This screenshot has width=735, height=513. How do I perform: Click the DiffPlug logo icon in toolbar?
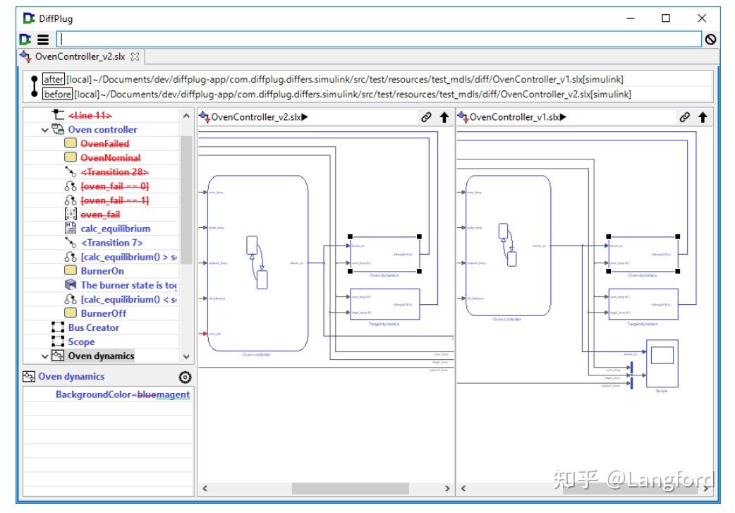[25, 40]
